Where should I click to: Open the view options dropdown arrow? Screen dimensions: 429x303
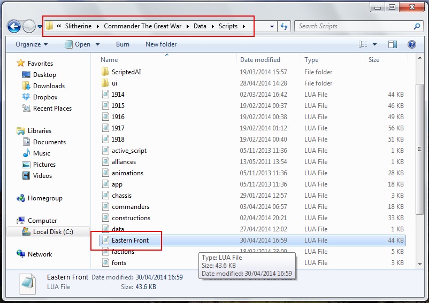tap(374, 44)
